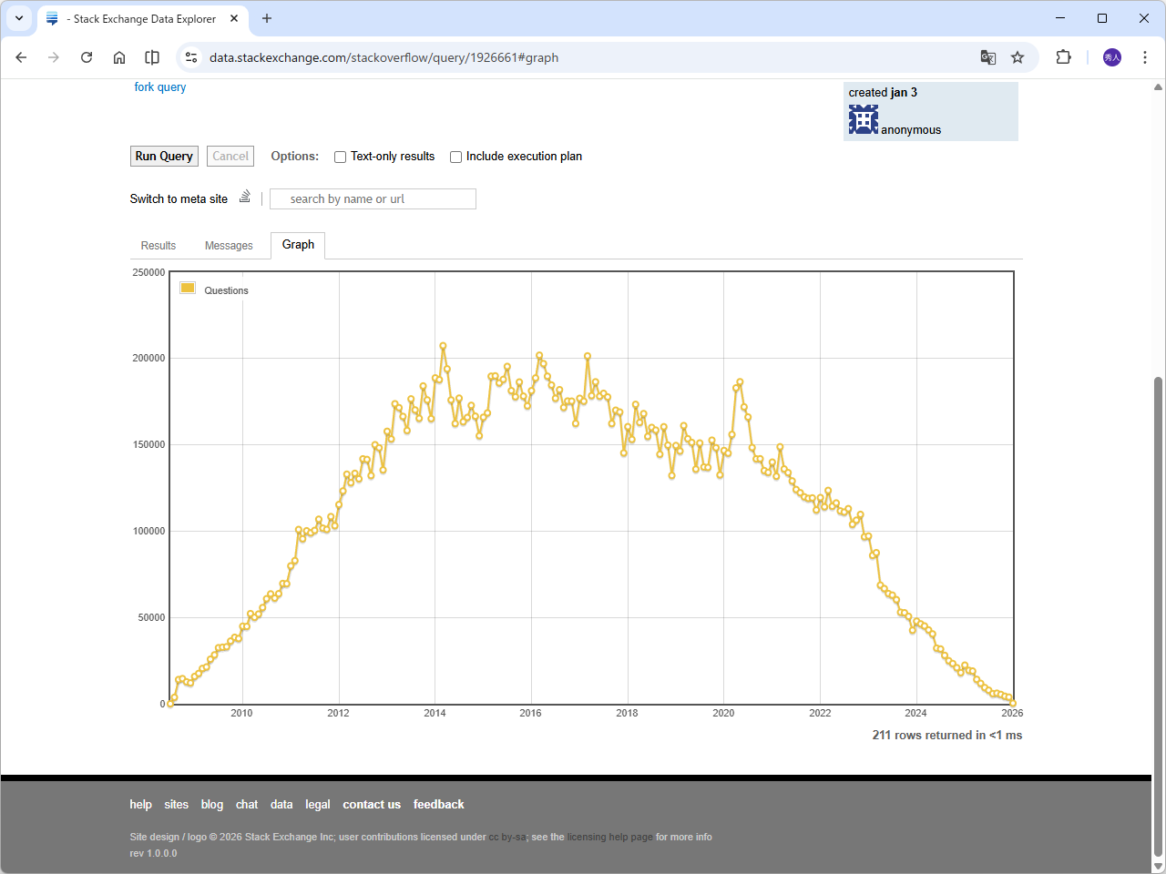Click the 100000 y-axis label
This screenshot has height=874, width=1166.
click(x=149, y=532)
